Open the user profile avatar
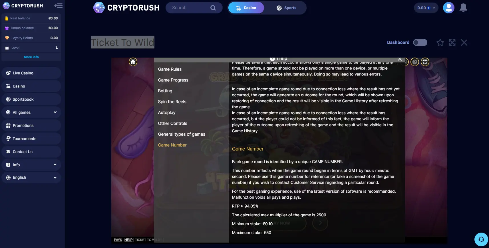Image resolution: width=489 pixels, height=248 pixels. [448, 8]
